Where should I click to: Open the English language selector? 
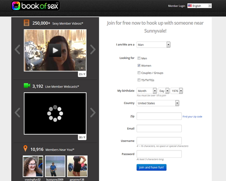point(200,6)
